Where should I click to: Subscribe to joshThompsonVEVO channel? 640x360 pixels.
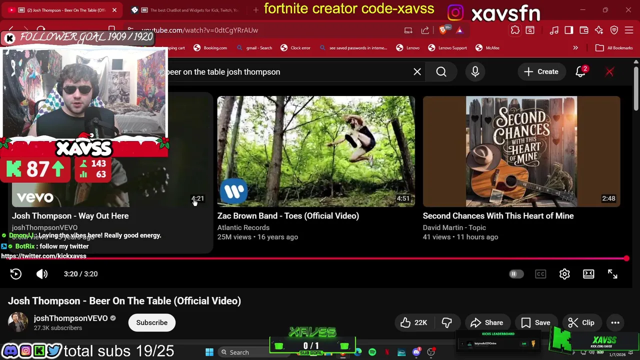[152, 322]
